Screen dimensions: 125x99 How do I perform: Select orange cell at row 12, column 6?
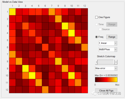click(x=45, y=90)
